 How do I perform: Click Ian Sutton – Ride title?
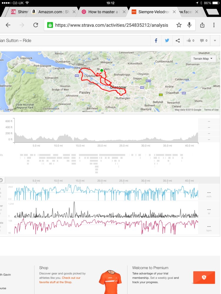coord(16,41)
